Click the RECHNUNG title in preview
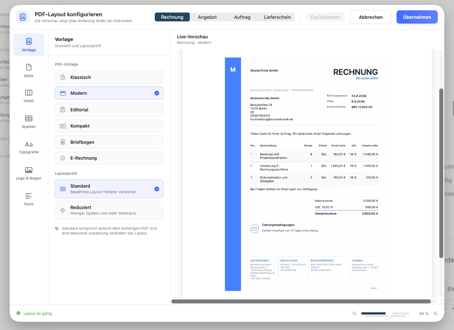 (356, 72)
